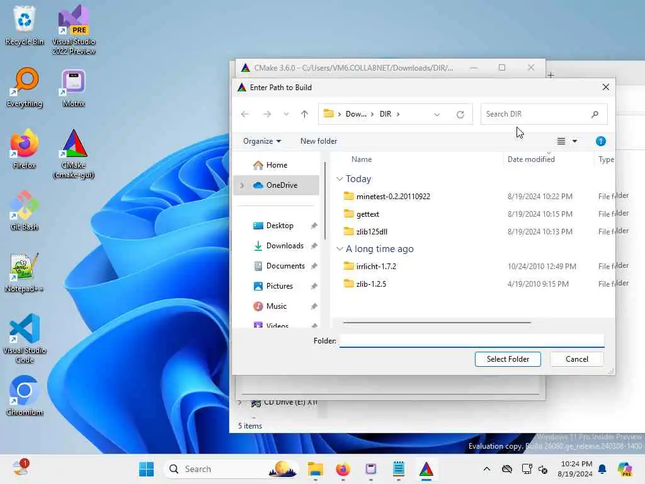The width and height of the screenshot is (645, 484).
Task: Click the Windows Start button
Action: pos(146,469)
